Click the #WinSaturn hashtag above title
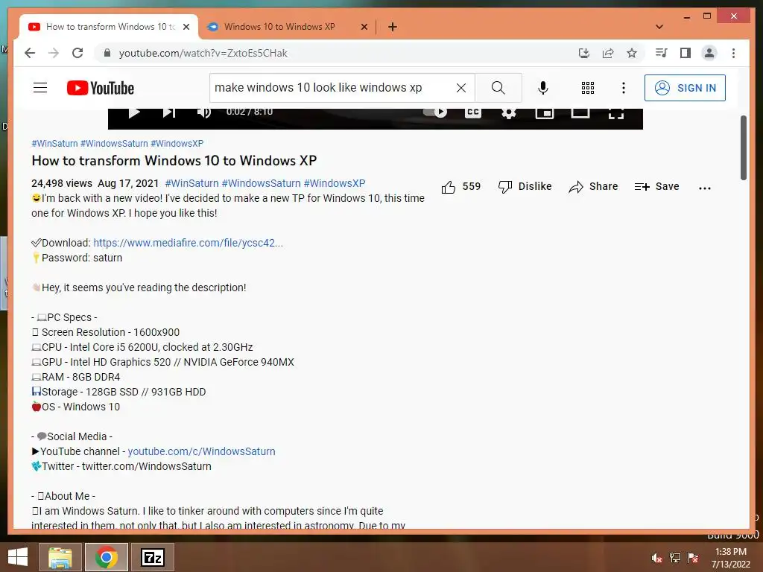This screenshot has height=572, width=763. point(54,144)
